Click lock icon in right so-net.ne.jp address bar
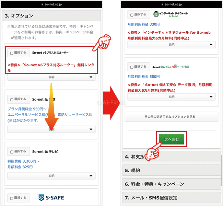 coord(162,4)
